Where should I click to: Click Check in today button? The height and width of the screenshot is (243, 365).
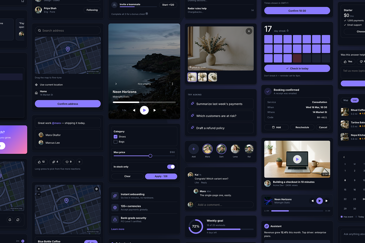tap(297, 68)
